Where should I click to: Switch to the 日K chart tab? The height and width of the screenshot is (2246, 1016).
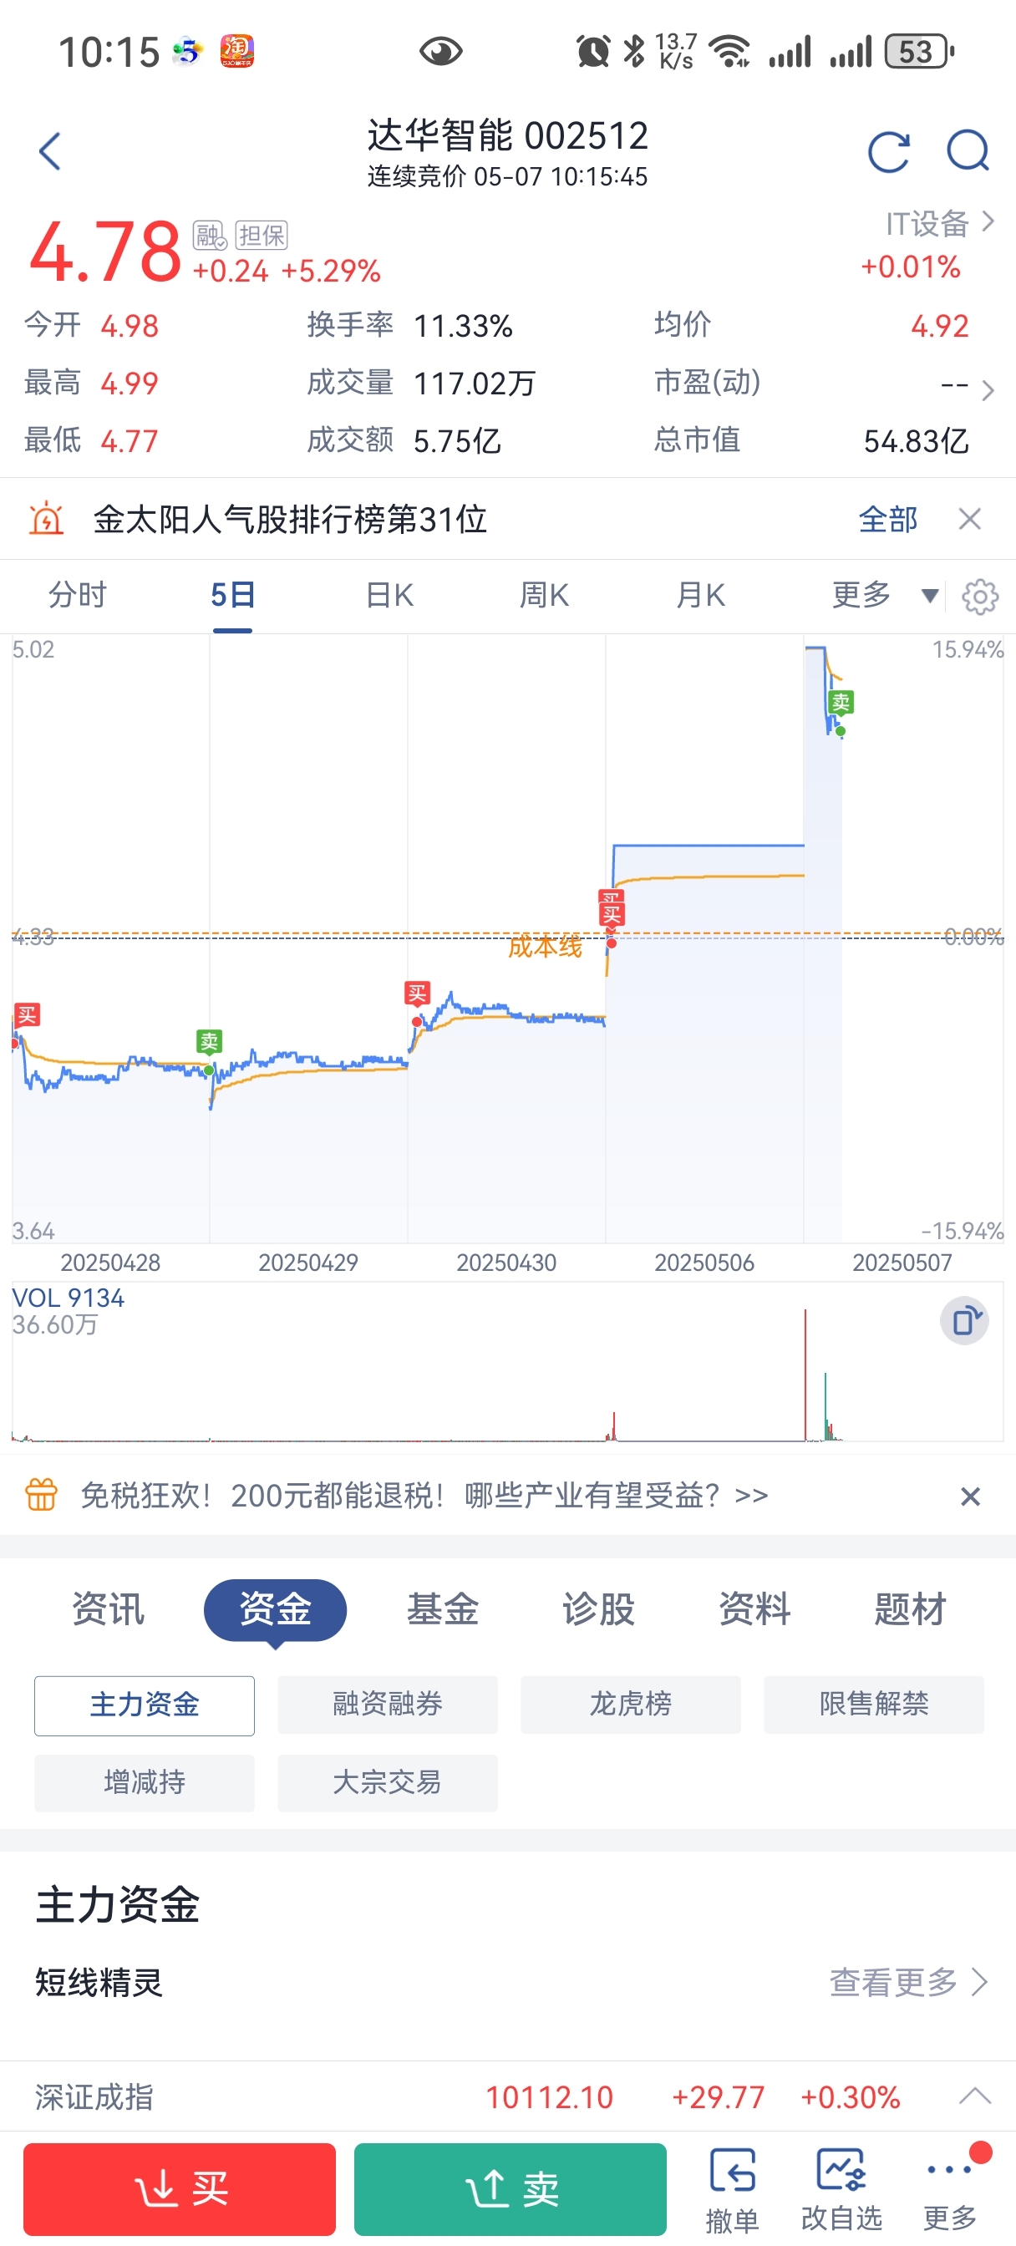[389, 596]
